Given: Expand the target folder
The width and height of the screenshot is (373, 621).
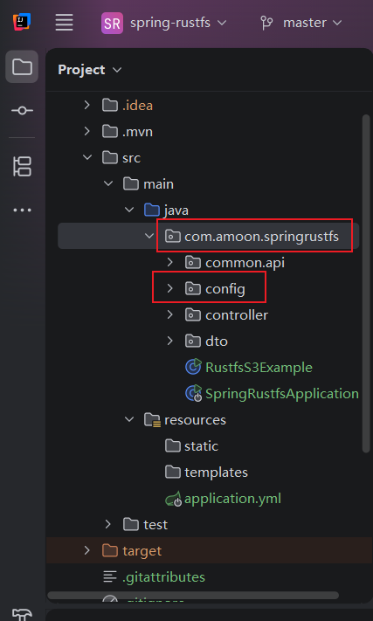Looking at the screenshot, I should 87,550.
